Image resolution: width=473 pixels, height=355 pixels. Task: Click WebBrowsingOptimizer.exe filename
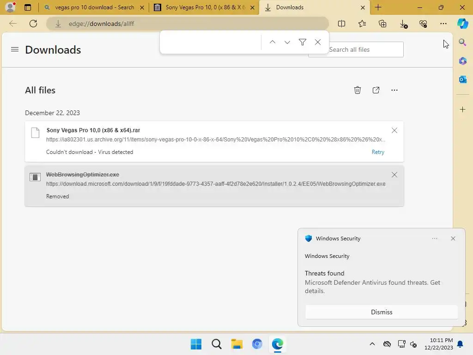[83, 174]
